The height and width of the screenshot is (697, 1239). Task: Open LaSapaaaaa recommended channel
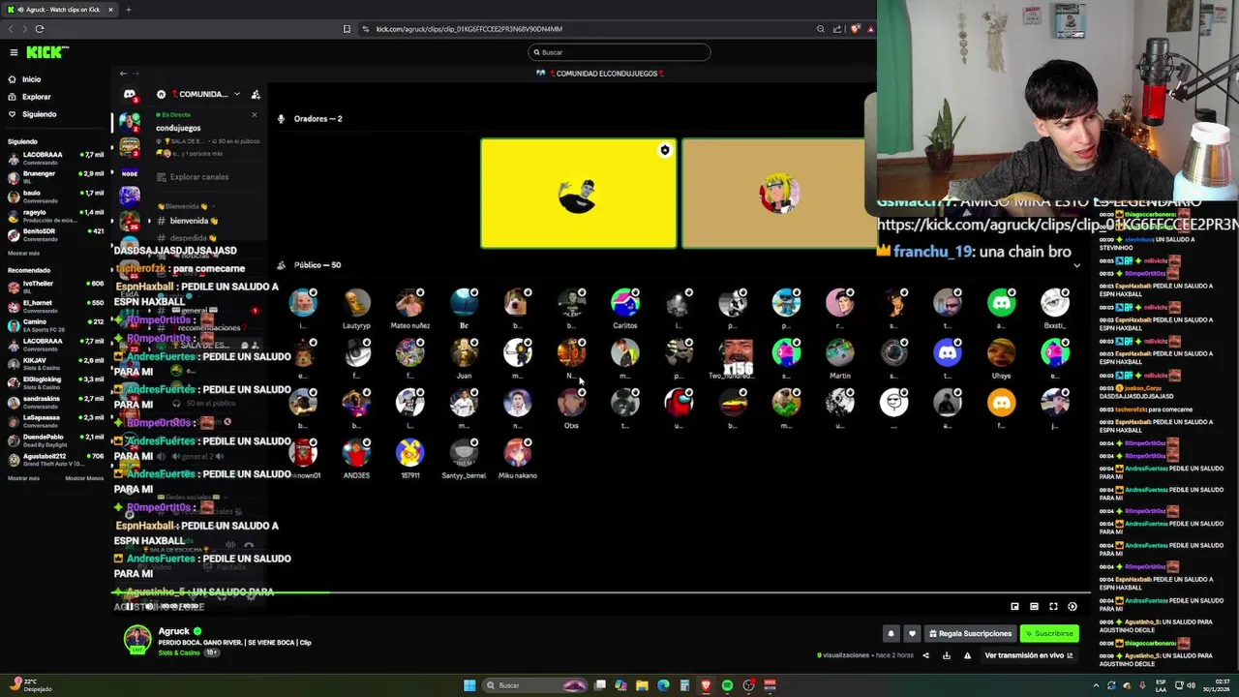pos(56,420)
